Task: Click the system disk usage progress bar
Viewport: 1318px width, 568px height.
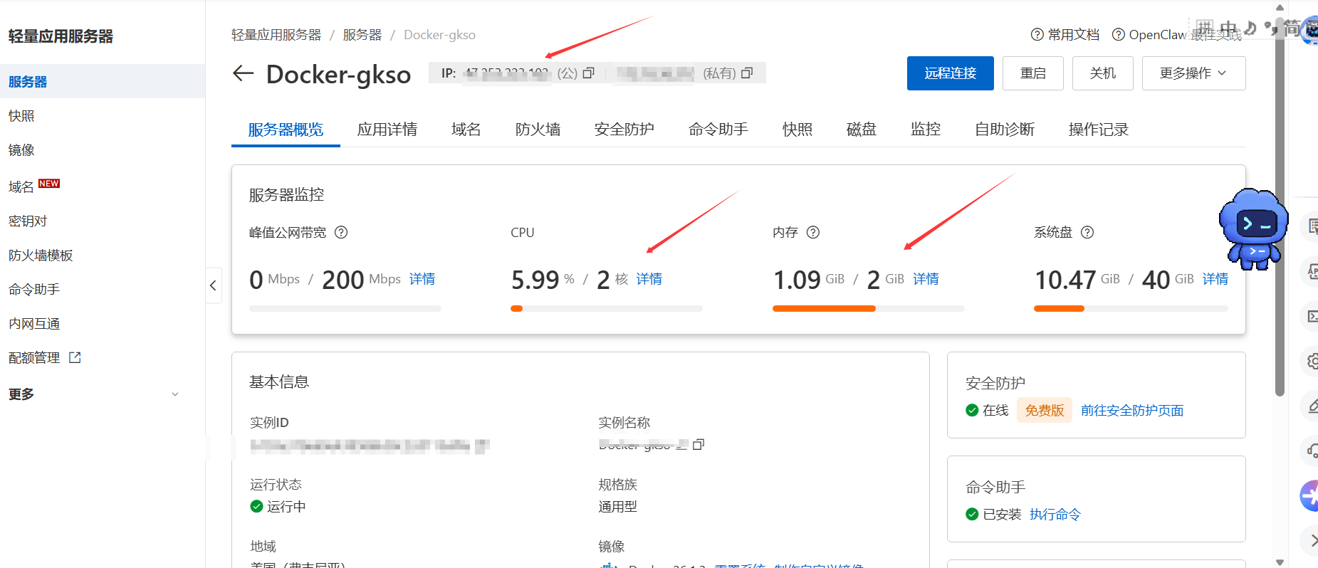Action: pyautogui.click(x=1131, y=308)
